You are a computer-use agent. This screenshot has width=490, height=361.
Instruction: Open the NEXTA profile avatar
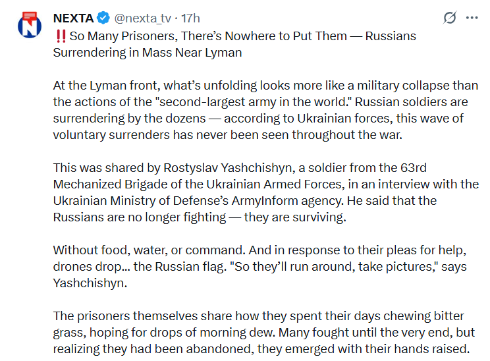[30, 25]
